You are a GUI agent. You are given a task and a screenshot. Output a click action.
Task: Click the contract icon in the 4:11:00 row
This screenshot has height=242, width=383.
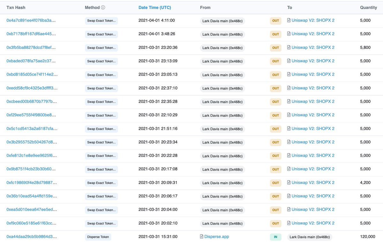point(289,20)
